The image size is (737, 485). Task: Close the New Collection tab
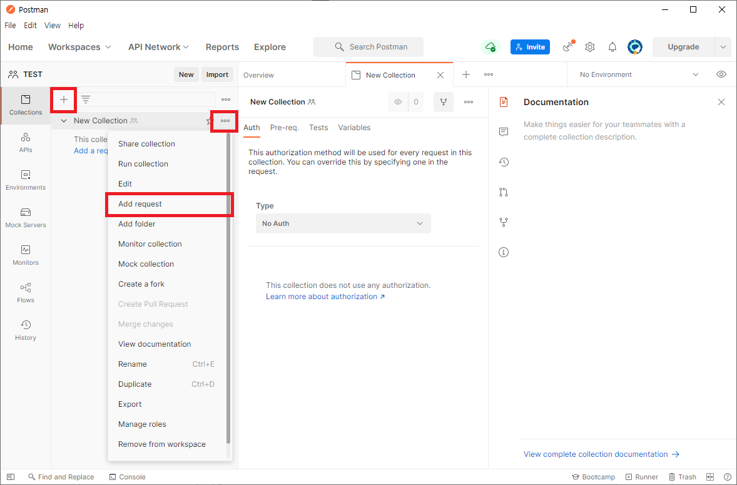pos(440,75)
